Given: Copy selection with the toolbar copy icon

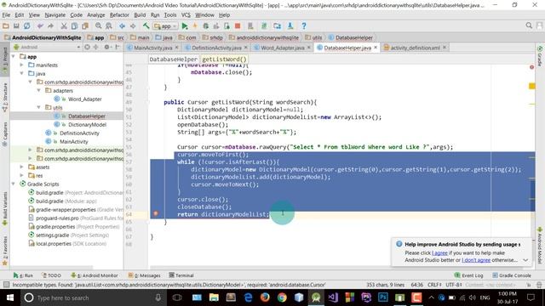Looking at the screenshot, I should (x=74, y=26).
